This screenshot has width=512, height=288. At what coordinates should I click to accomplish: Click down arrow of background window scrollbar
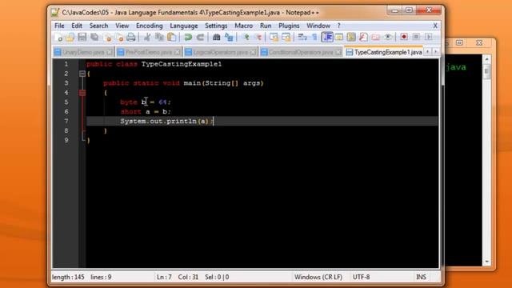tap(486, 262)
